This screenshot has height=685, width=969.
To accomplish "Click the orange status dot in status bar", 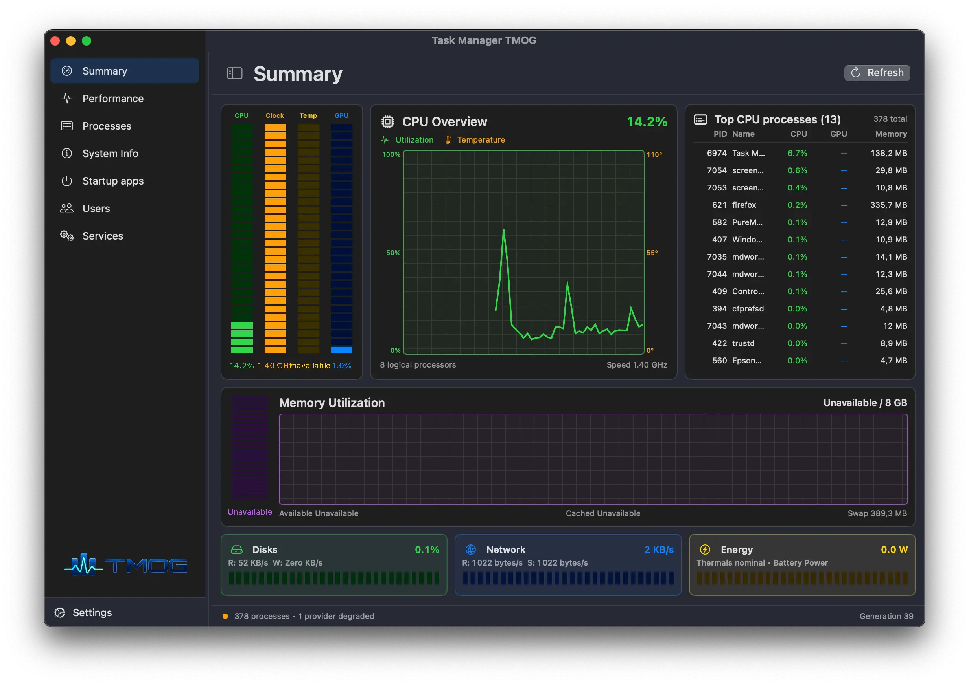I will (x=225, y=616).
